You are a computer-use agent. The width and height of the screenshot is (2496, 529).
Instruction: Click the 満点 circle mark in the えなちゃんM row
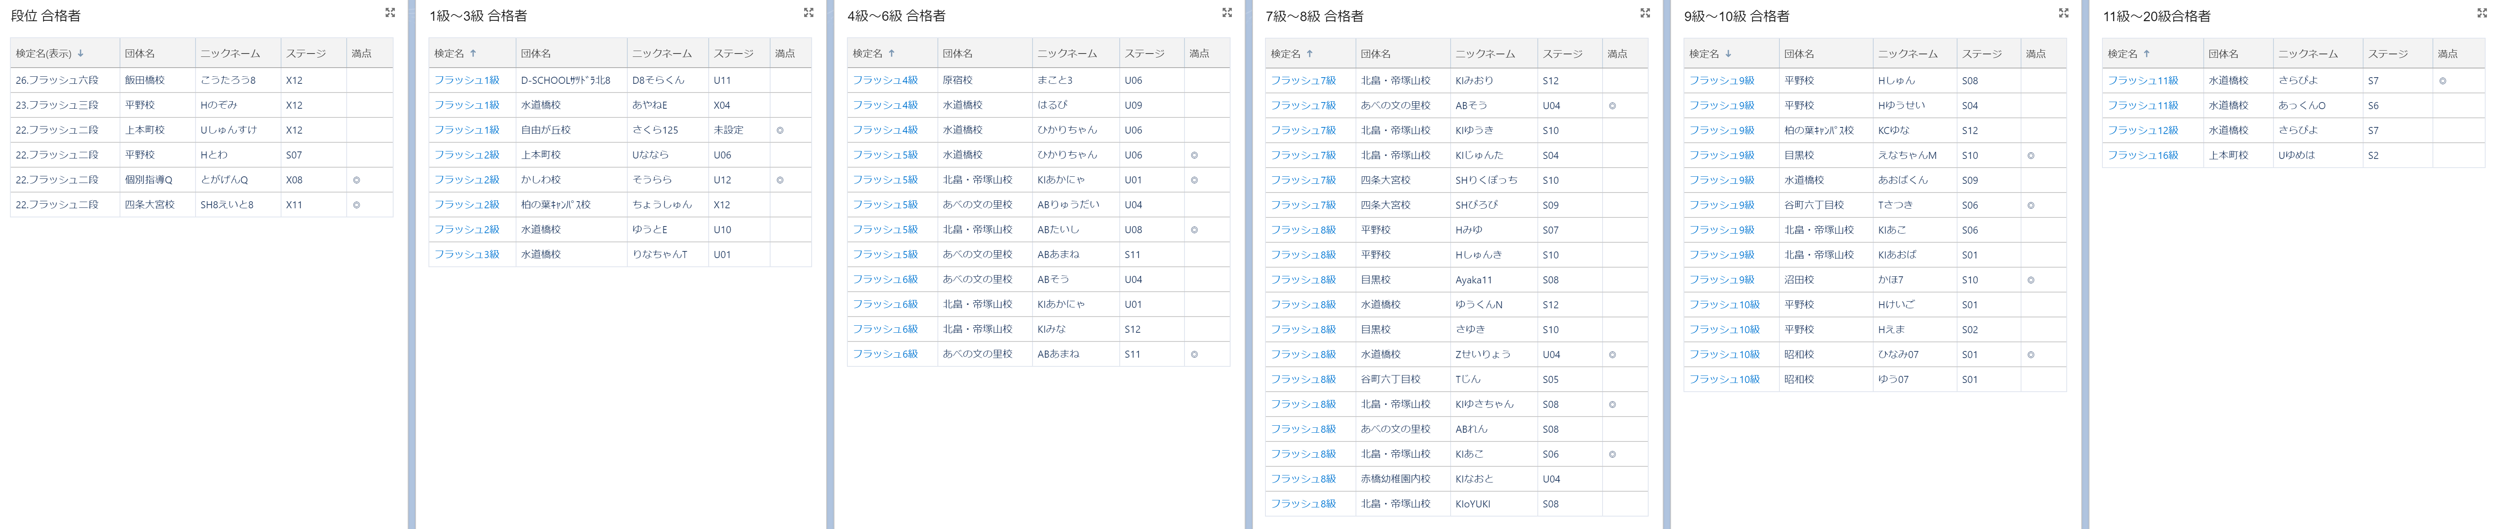[x=2031, y=155]
